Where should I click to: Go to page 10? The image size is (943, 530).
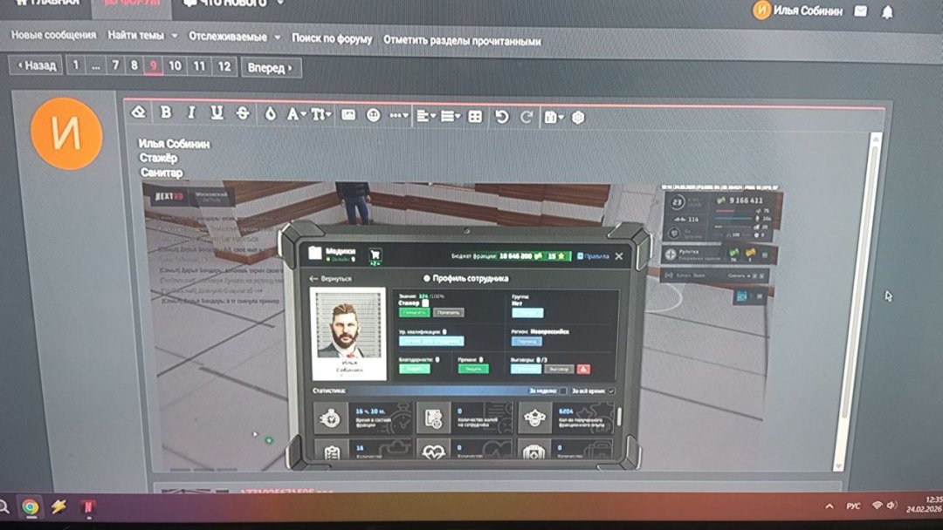(176, 66)
